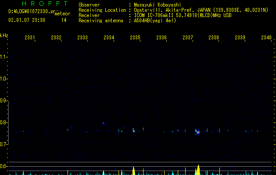Click the 0.8 kHz frequency label

pyautogui.click(x=4, y=122)
